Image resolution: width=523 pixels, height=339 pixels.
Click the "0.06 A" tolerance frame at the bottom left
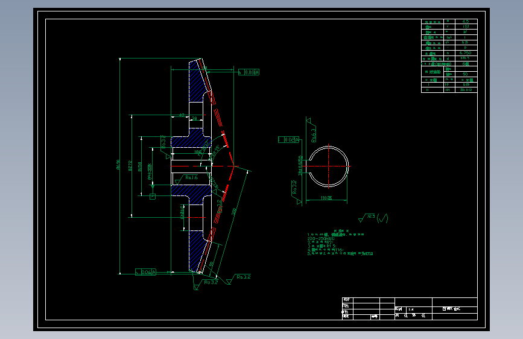[x=145, y=272]
